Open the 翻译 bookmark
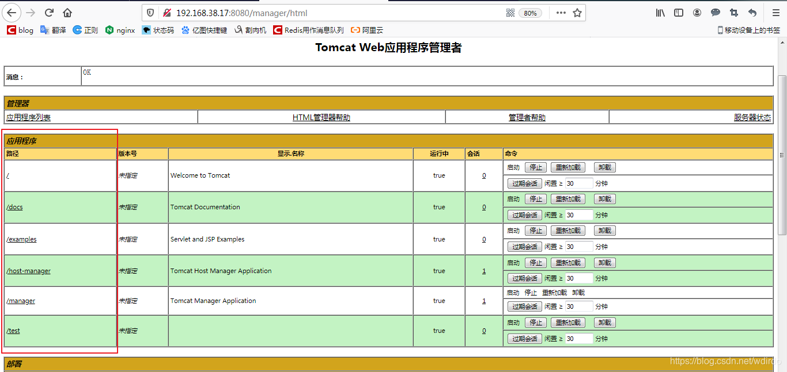 click(53, 30)
